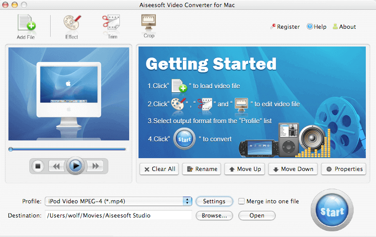
Task: Rewind the preview video
Action: pos(56,166)
